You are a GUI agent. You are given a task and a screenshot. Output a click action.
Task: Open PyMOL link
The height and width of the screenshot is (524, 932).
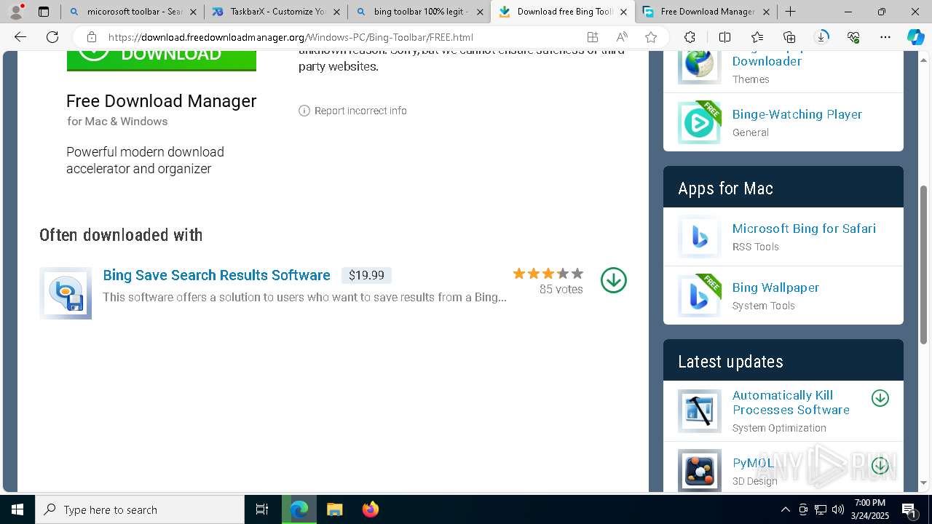tap(753, 463)
